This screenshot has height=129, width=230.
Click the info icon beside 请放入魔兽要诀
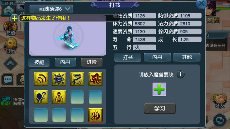point(180,75)
